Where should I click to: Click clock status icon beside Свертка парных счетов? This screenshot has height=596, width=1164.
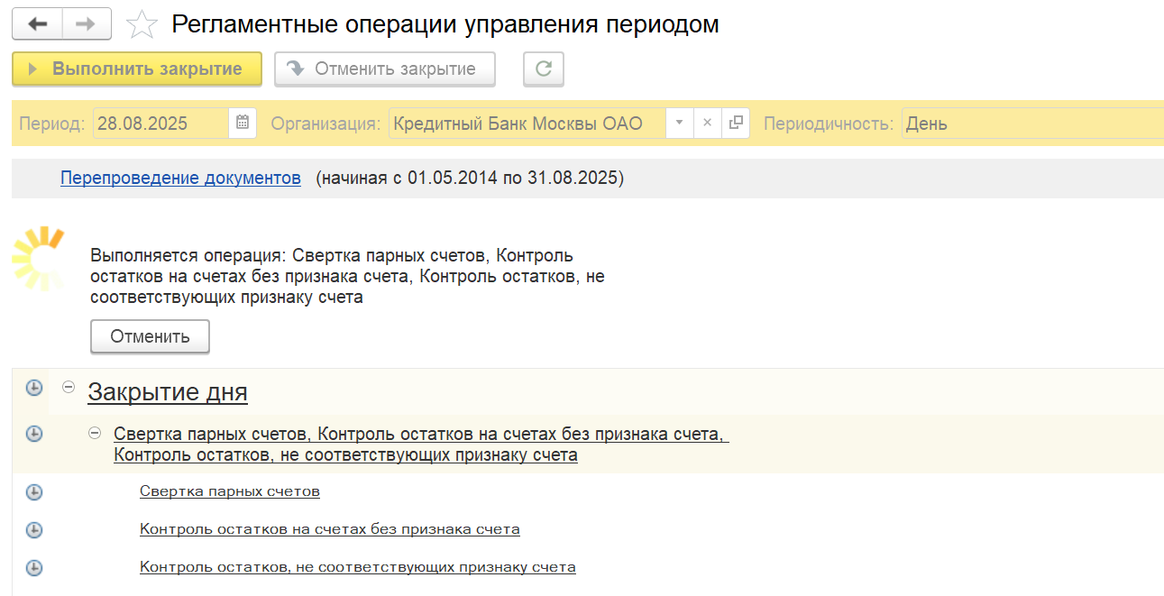point(33,492)
